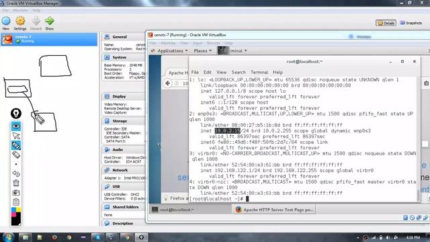Click VirtualBox Devices menu of running VM window
The width and height of the screenshot is (430, 242).
[214, 43]
